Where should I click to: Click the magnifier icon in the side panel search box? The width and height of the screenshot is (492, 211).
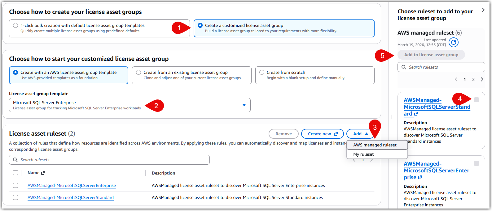[x=404, y=67]
